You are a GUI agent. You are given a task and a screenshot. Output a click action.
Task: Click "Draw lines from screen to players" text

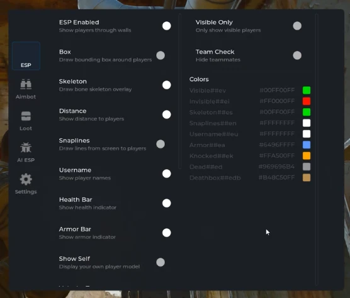[103, 148]
